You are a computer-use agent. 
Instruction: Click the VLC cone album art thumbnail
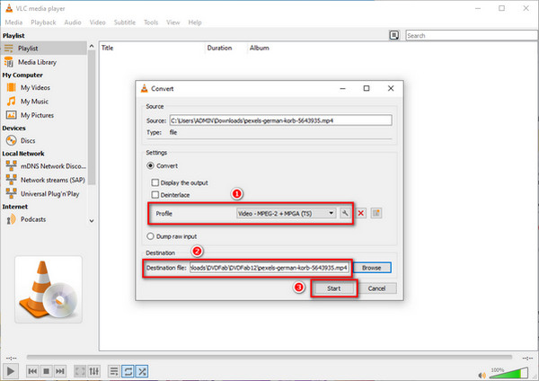49,289
